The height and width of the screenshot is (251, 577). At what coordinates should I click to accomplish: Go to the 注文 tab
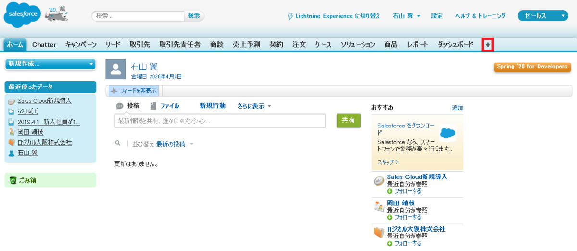299,45
